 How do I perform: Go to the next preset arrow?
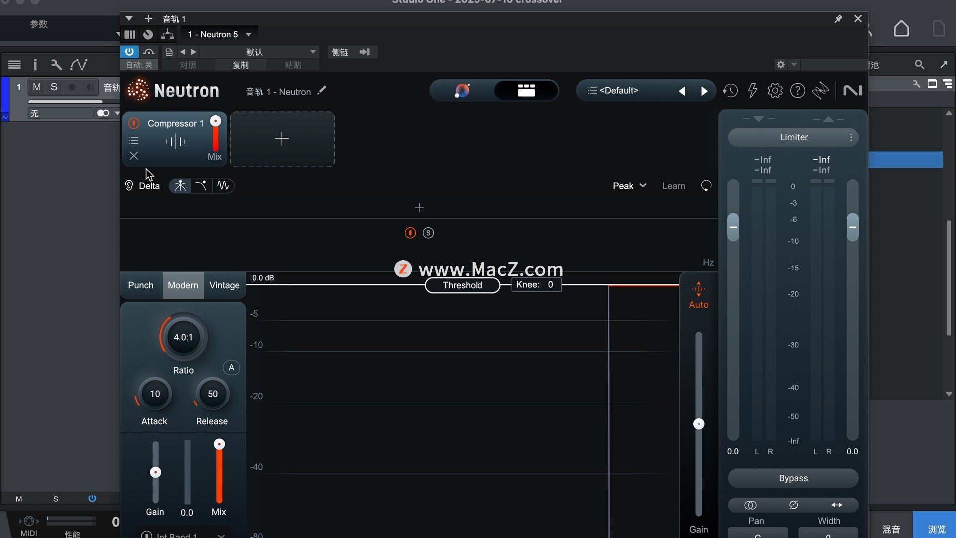(704, 91)
